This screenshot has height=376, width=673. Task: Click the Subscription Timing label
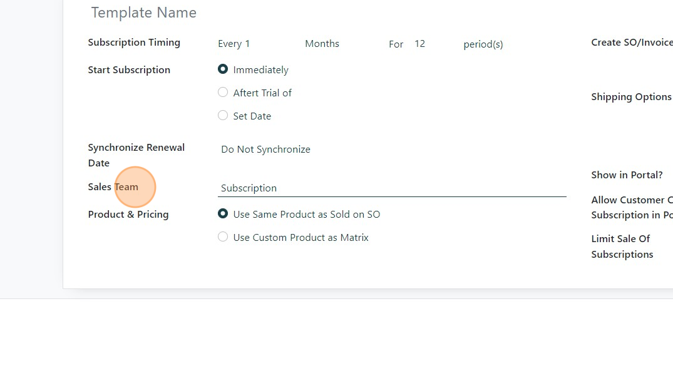(x=134, y=43)
